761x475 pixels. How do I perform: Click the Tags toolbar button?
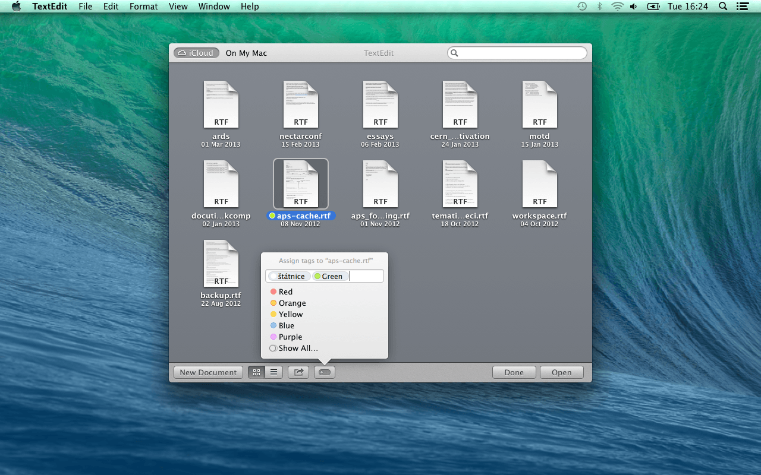click(325, 372)
